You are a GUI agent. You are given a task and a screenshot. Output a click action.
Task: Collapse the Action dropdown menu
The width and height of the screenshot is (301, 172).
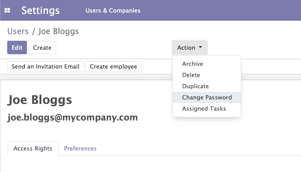coord(190,47)
